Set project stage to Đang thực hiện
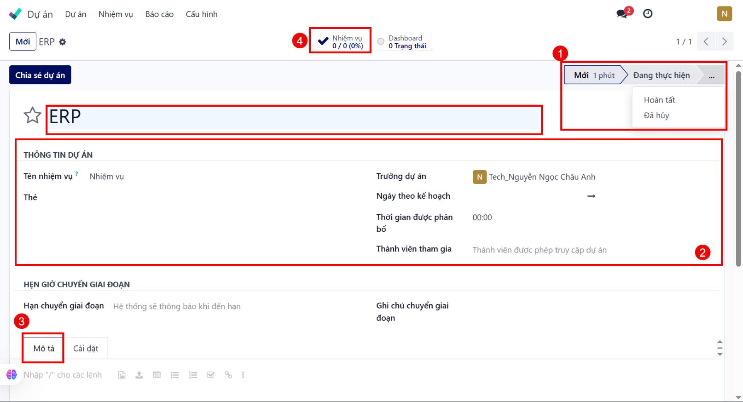743x402 pixels. pos(661,75)
